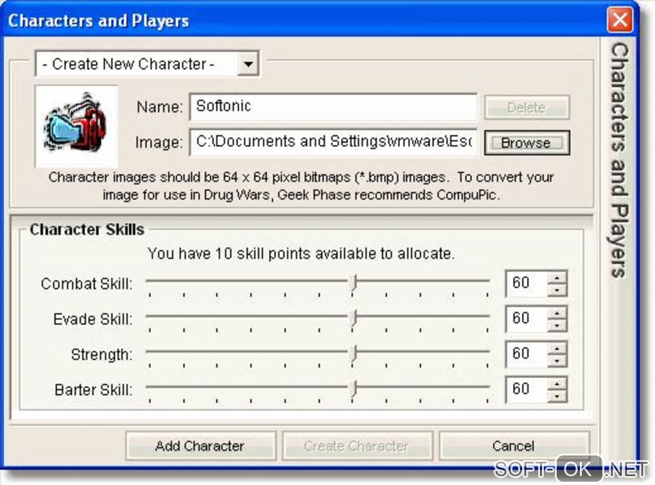Click the Strength value box showing 60
The height and width of the screenshot is (485, 655).
tap(527, 354)
